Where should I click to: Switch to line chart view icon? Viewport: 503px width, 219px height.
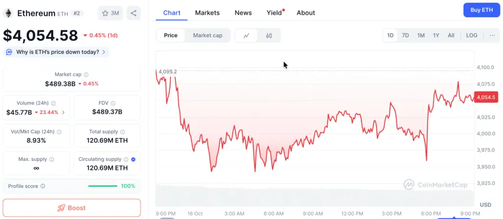coord(247,35)
